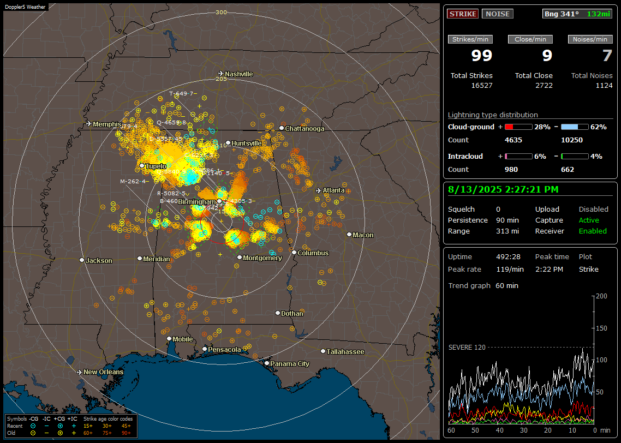Click the Peak time value 2:22 PM
Viewport: 621px width, 443px height.
pyautogui.click(x=549, y=269)
